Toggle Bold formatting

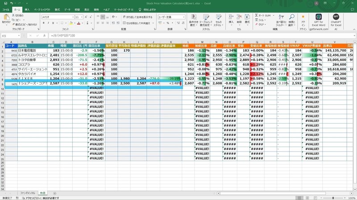[43, 23]
